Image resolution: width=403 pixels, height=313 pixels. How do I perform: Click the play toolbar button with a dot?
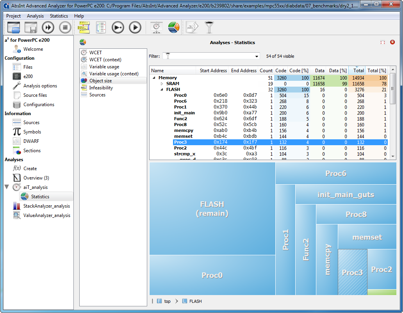[118, 27]
